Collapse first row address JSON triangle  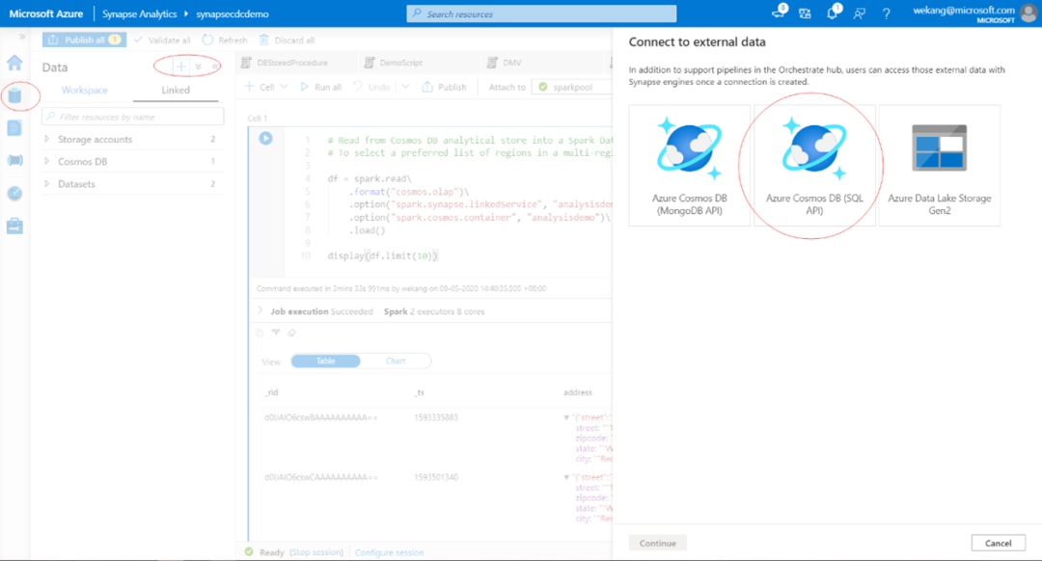click(566, 417)
